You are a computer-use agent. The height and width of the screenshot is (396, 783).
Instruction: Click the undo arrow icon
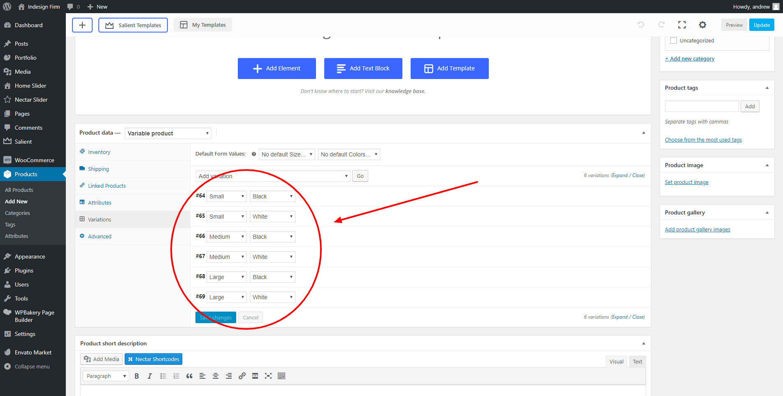pyautogui.click(x=641, y=25)
